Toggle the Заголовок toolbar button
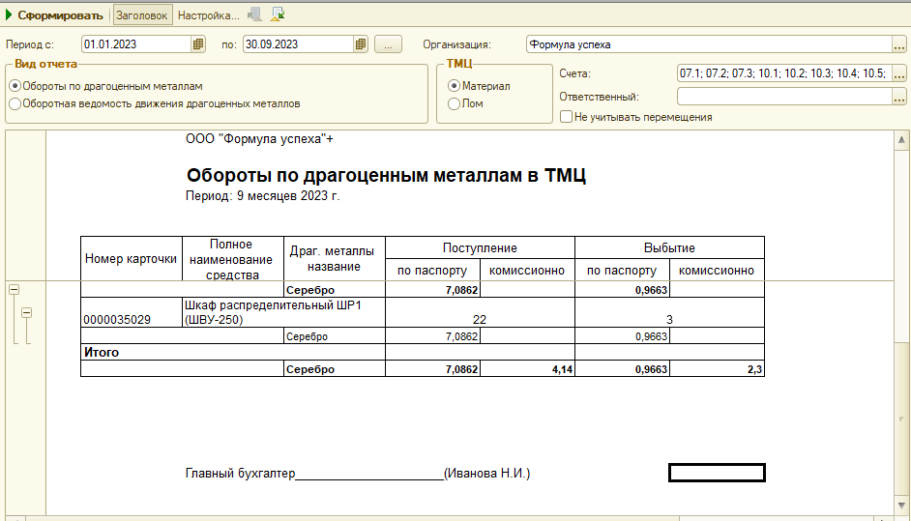The image size is (911, 521). tap(142, 14)
